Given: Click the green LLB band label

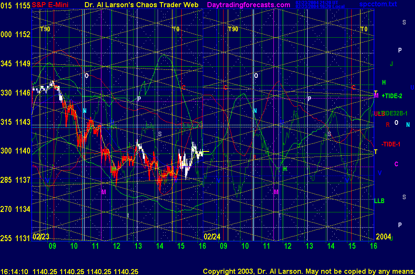Looking at the screenshot, I should click(379, 201).
